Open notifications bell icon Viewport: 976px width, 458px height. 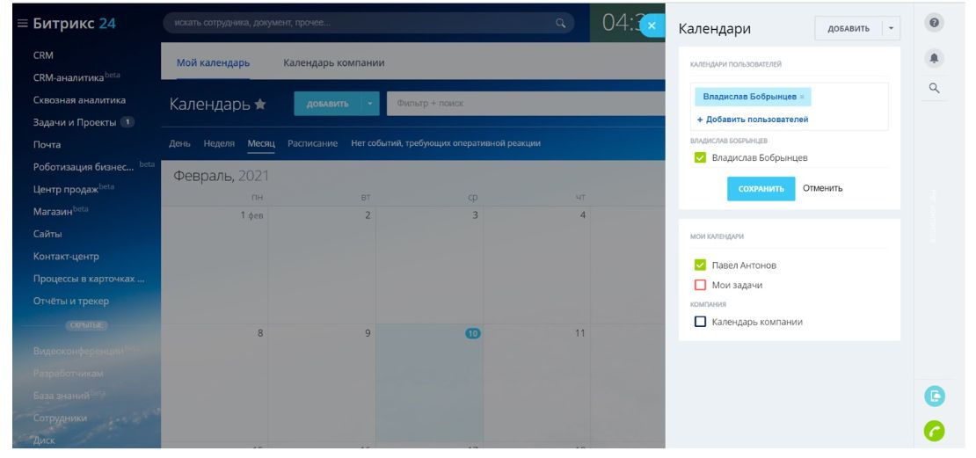pyautogui.click(x=936, y=56)
